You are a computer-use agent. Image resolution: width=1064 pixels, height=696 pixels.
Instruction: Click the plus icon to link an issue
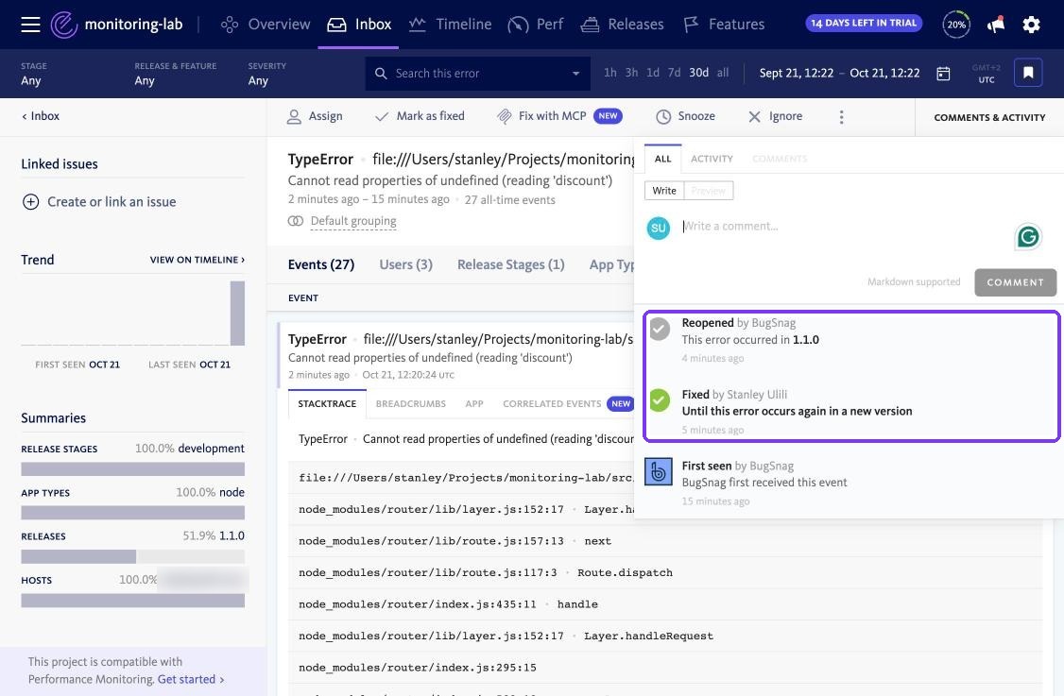point(30,201)
